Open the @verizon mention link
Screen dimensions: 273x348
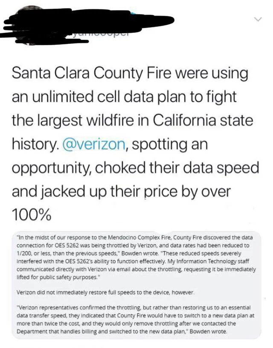[94, 144]
